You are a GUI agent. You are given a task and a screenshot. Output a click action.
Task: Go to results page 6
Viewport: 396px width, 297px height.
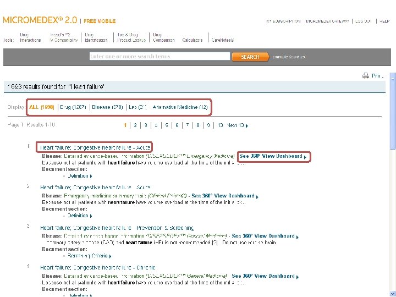(x=177, y=125)
